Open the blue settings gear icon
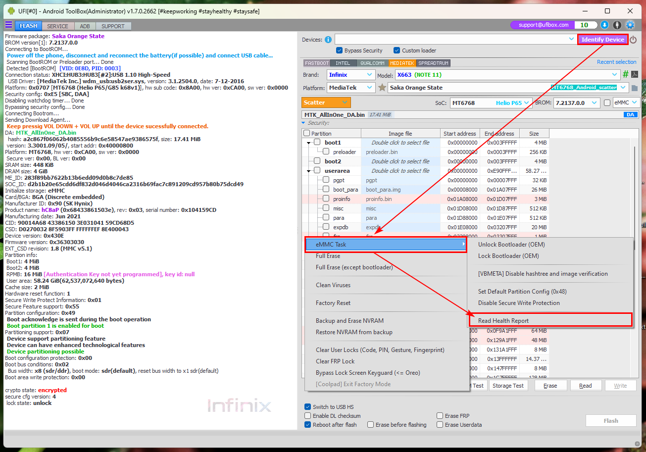Image resolution: width=646 pixels, height=452 pixels. point(630,25)
